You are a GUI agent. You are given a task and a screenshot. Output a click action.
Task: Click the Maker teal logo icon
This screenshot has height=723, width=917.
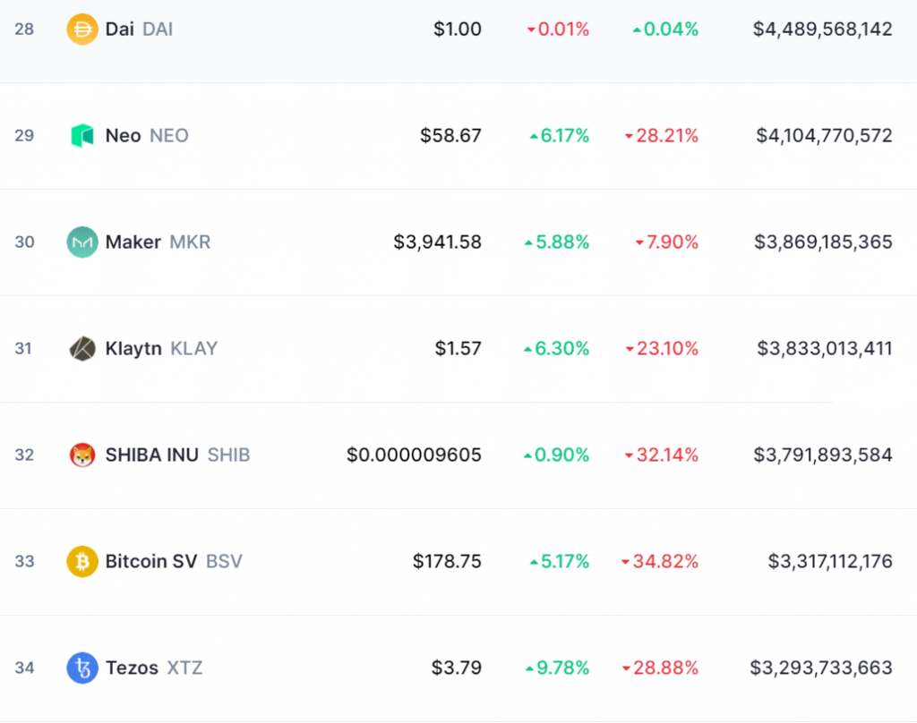coord(81,242)
